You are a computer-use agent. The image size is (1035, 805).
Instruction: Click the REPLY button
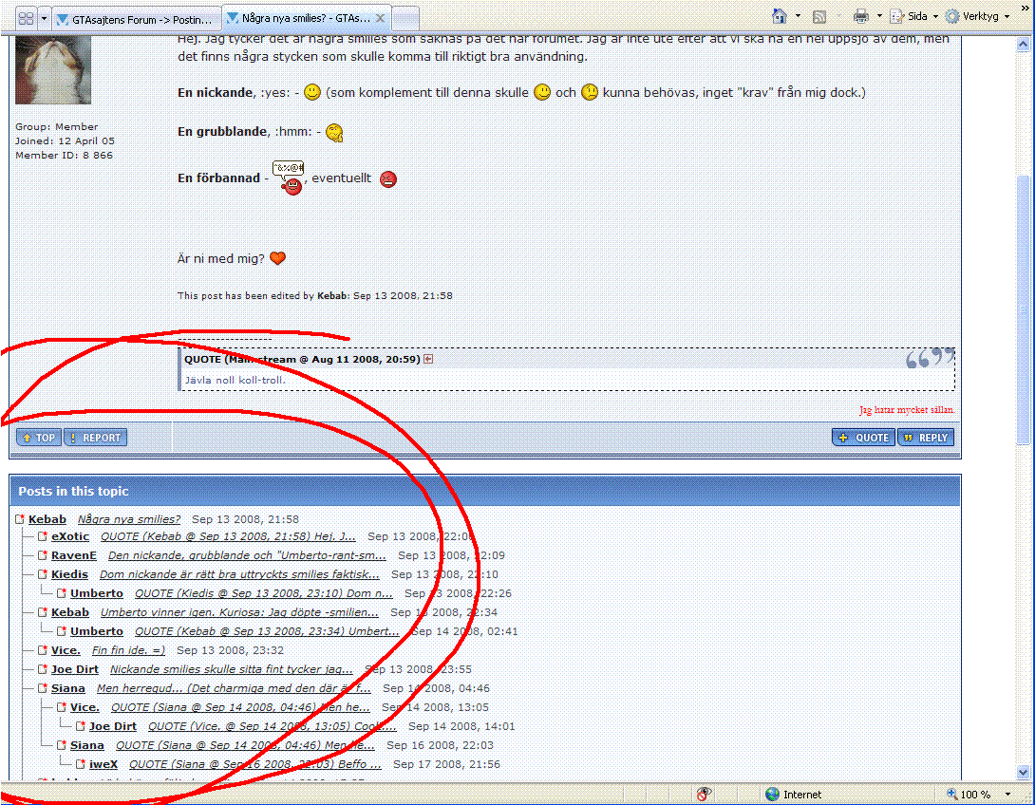pos(926,438)
